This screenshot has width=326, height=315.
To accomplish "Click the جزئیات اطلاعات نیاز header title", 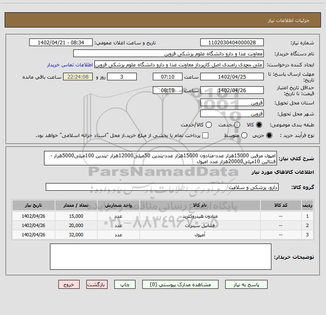I will (289, 20).
